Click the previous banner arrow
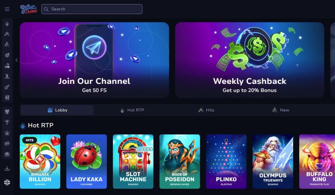 tap(16, 60)
